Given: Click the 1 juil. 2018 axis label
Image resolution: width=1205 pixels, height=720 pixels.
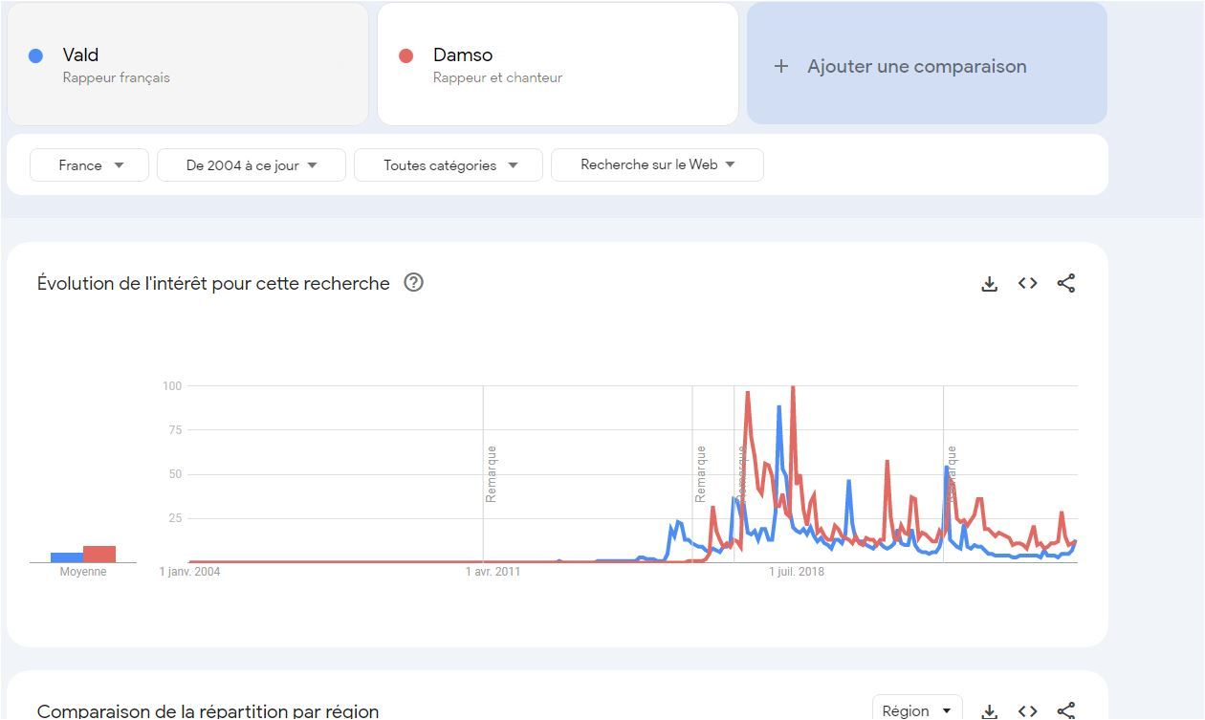Looking at the screenshot, I should tap(797, 572).
